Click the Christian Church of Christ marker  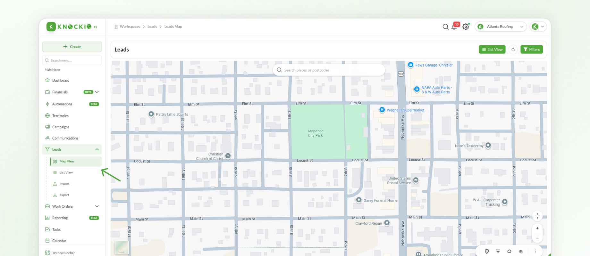point(228,156)
